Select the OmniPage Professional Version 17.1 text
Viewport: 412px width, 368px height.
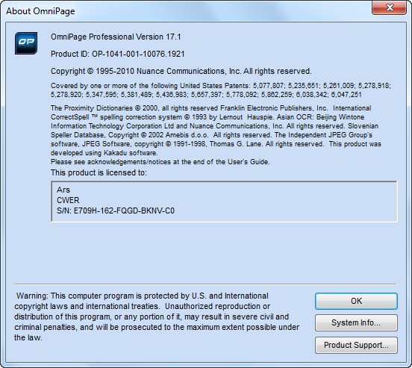coord(116,37)
